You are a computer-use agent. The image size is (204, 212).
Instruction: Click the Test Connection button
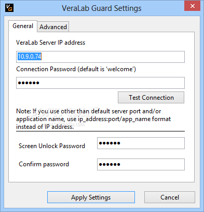tap(151, 98)
